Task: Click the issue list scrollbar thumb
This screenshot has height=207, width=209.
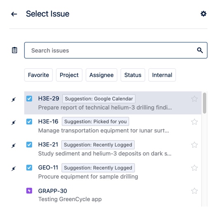Action: point(204,103)
